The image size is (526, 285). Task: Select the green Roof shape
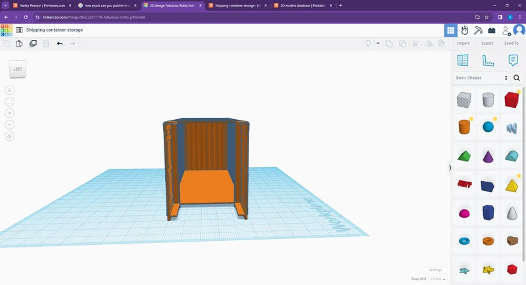click(x=464, y=156)
